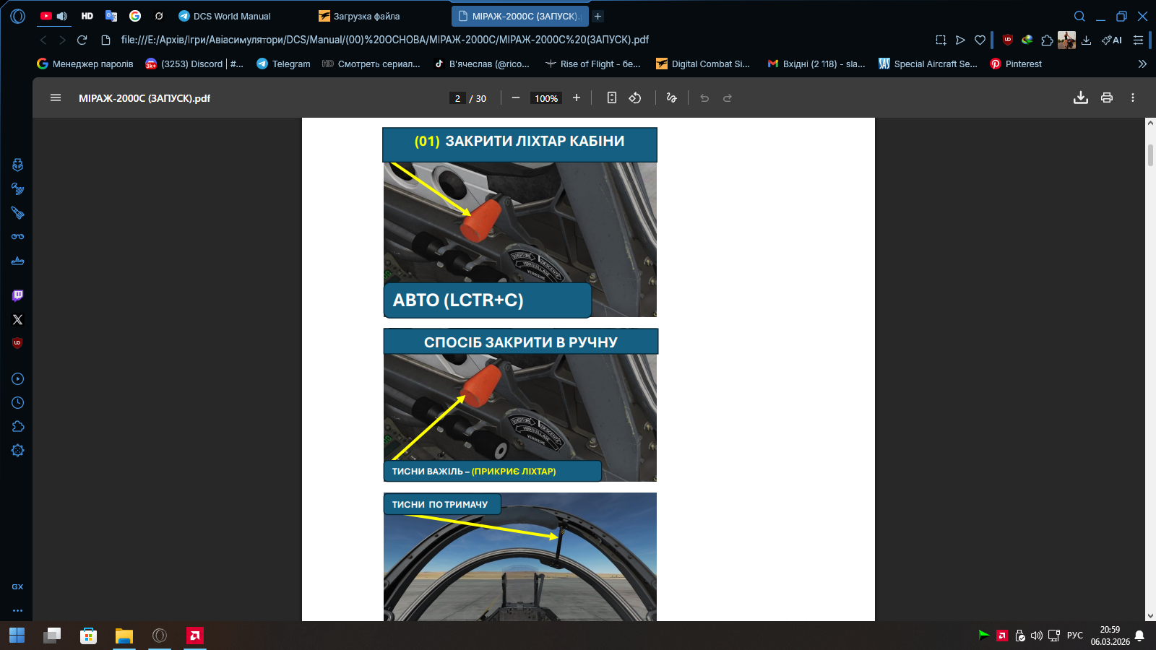1156x650 pixels.
Task: Print the PDF document
Action: click(x=1106, y=98)
